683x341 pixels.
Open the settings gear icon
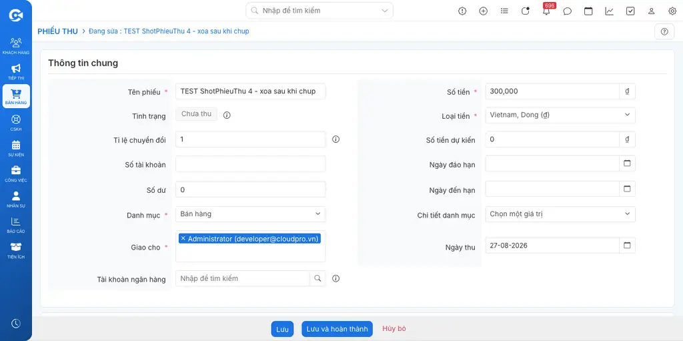(672, 11)
